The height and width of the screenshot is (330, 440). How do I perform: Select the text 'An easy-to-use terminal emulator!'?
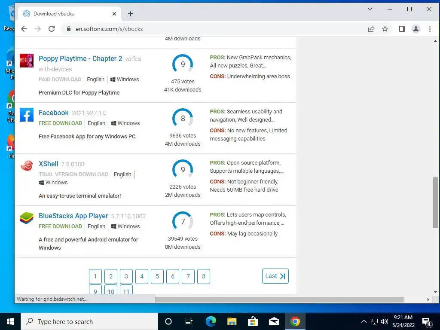(x=79, y=196)
